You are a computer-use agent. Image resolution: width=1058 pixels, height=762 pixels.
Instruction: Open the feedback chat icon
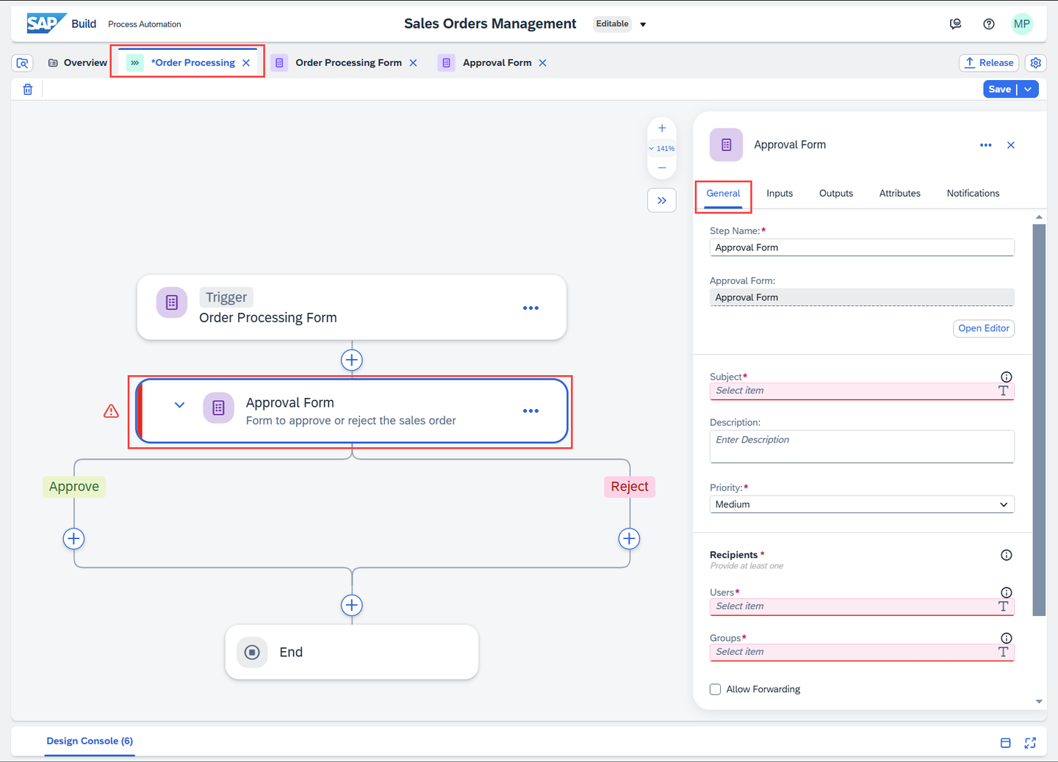point(955,24)
